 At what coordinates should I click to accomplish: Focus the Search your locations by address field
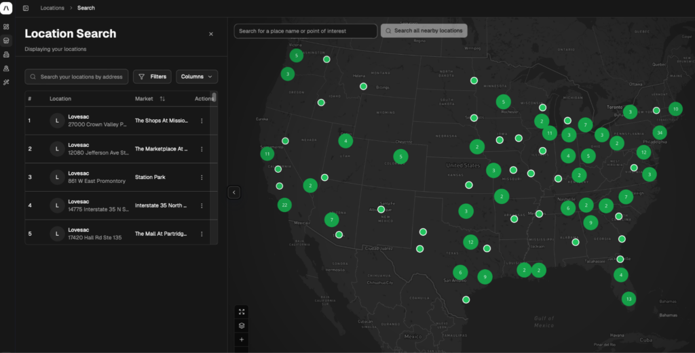(77, 77)
